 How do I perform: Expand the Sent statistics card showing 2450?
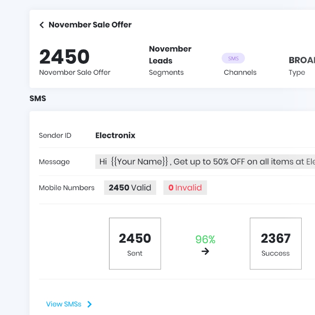(x=135, y=243)
